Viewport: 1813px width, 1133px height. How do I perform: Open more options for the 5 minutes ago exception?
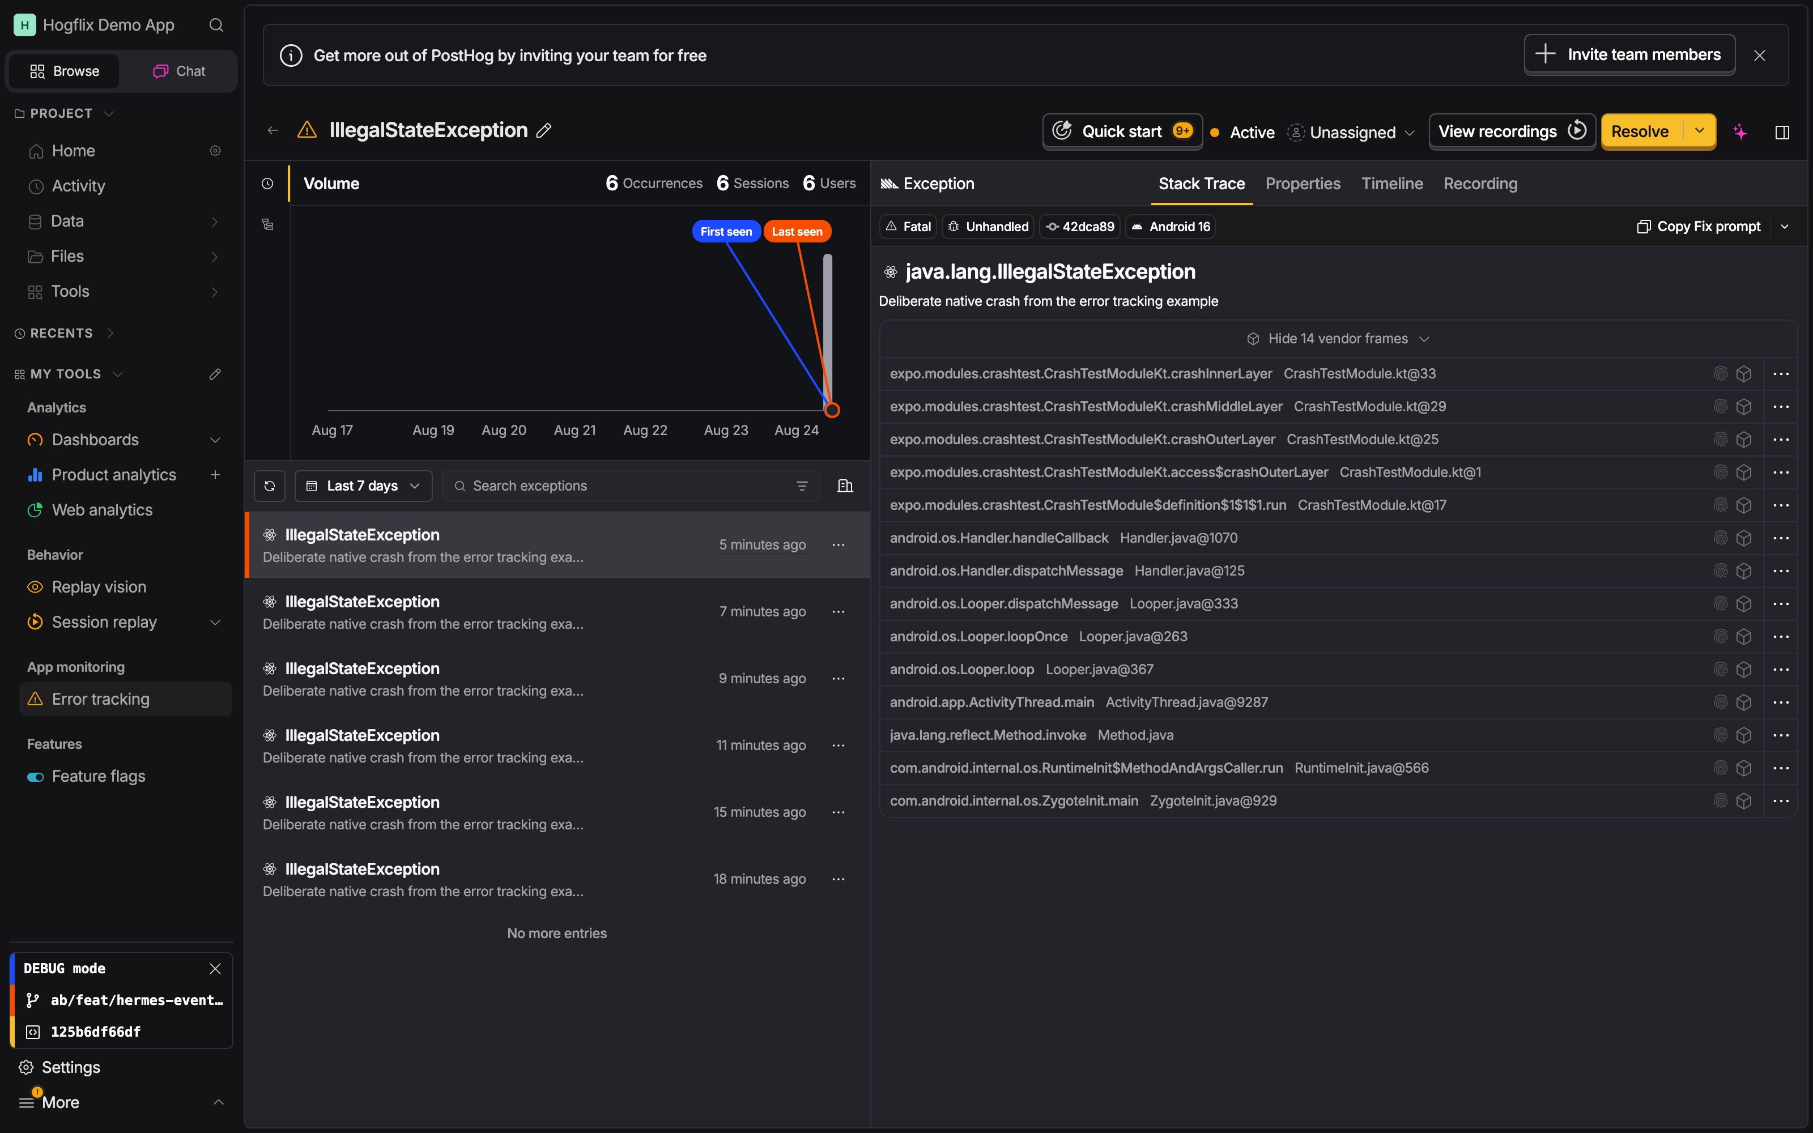coord(839,545)
